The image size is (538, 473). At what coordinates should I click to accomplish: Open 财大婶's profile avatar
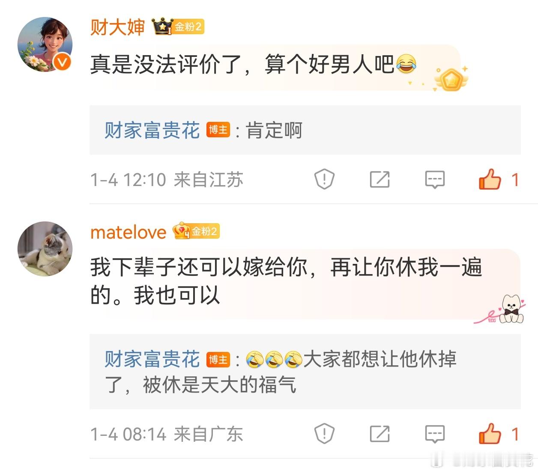click(45, 44)
